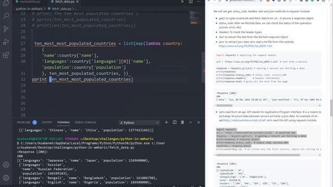This screenshot has height=187, width=333.
Task: Open the Extensions view
Action: tap(6, 55)
